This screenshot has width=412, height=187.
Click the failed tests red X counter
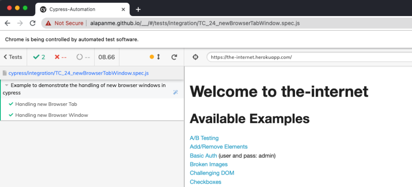[x=60, y=57]
